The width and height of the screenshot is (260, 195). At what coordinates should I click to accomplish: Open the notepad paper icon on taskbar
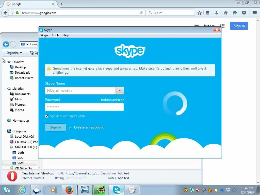[x=132, y=190]
